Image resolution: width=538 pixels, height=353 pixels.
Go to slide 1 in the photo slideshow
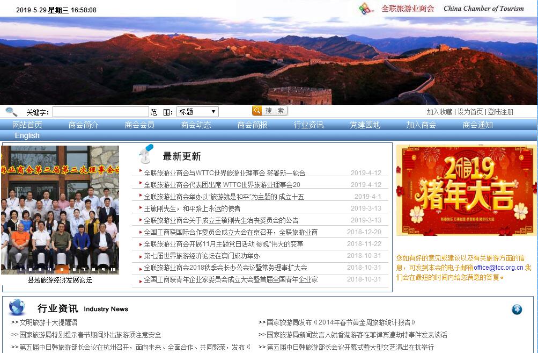pos(21,269)
